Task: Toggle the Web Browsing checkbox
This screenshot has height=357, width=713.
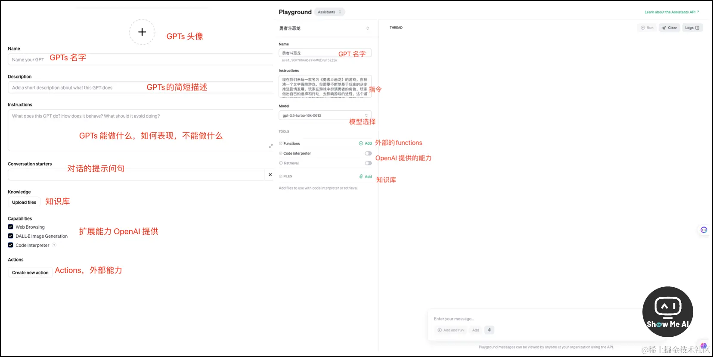Action: tap(10, 227)
